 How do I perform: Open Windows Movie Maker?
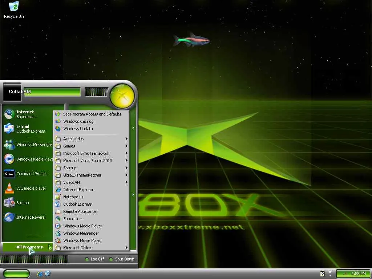[x=91, y=240]
